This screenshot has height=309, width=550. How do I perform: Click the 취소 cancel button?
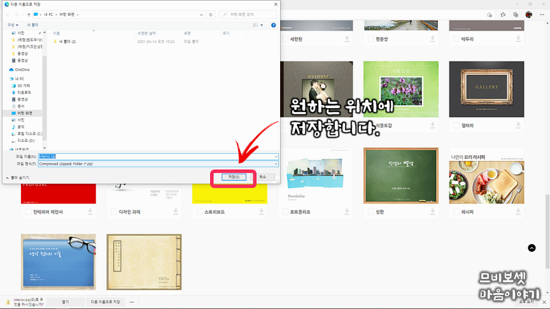coord(262,177)
